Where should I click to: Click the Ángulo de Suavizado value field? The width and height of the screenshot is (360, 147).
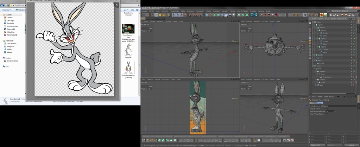pyautogui.click(x=330, y=111)
